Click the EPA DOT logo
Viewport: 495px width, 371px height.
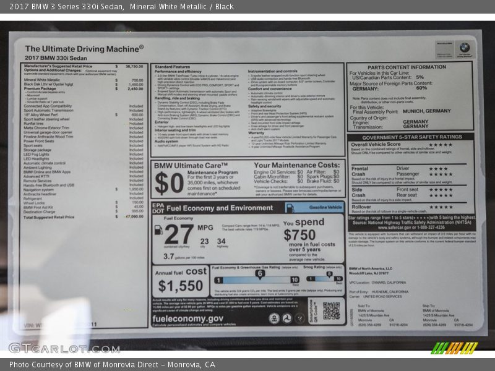tap(158, 208)
